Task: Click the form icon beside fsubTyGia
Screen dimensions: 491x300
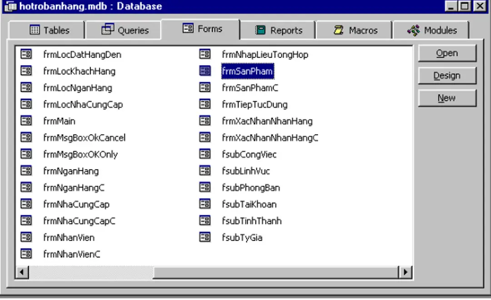Action: (205, 237)
